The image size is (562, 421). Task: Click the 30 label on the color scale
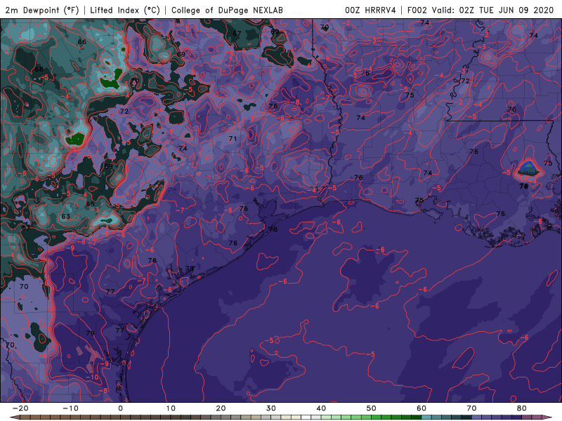[x=271, y=408]
